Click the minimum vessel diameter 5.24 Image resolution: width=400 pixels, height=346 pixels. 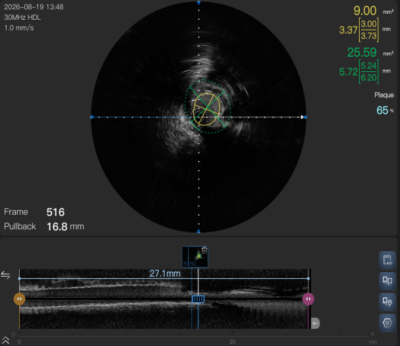pyautogui.click(x=368, y=66)
